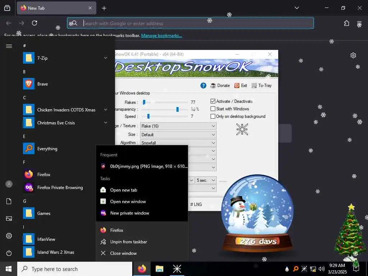The width and height of the screenshot is (368, 276).
Task: Expand Christmas Eve Crisis folder
Action: (106, 123)
